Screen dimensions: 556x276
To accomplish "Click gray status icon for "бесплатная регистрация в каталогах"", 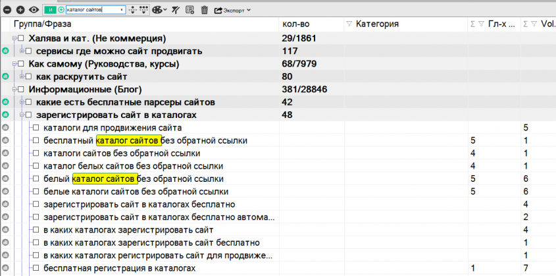I will (5, 268).
